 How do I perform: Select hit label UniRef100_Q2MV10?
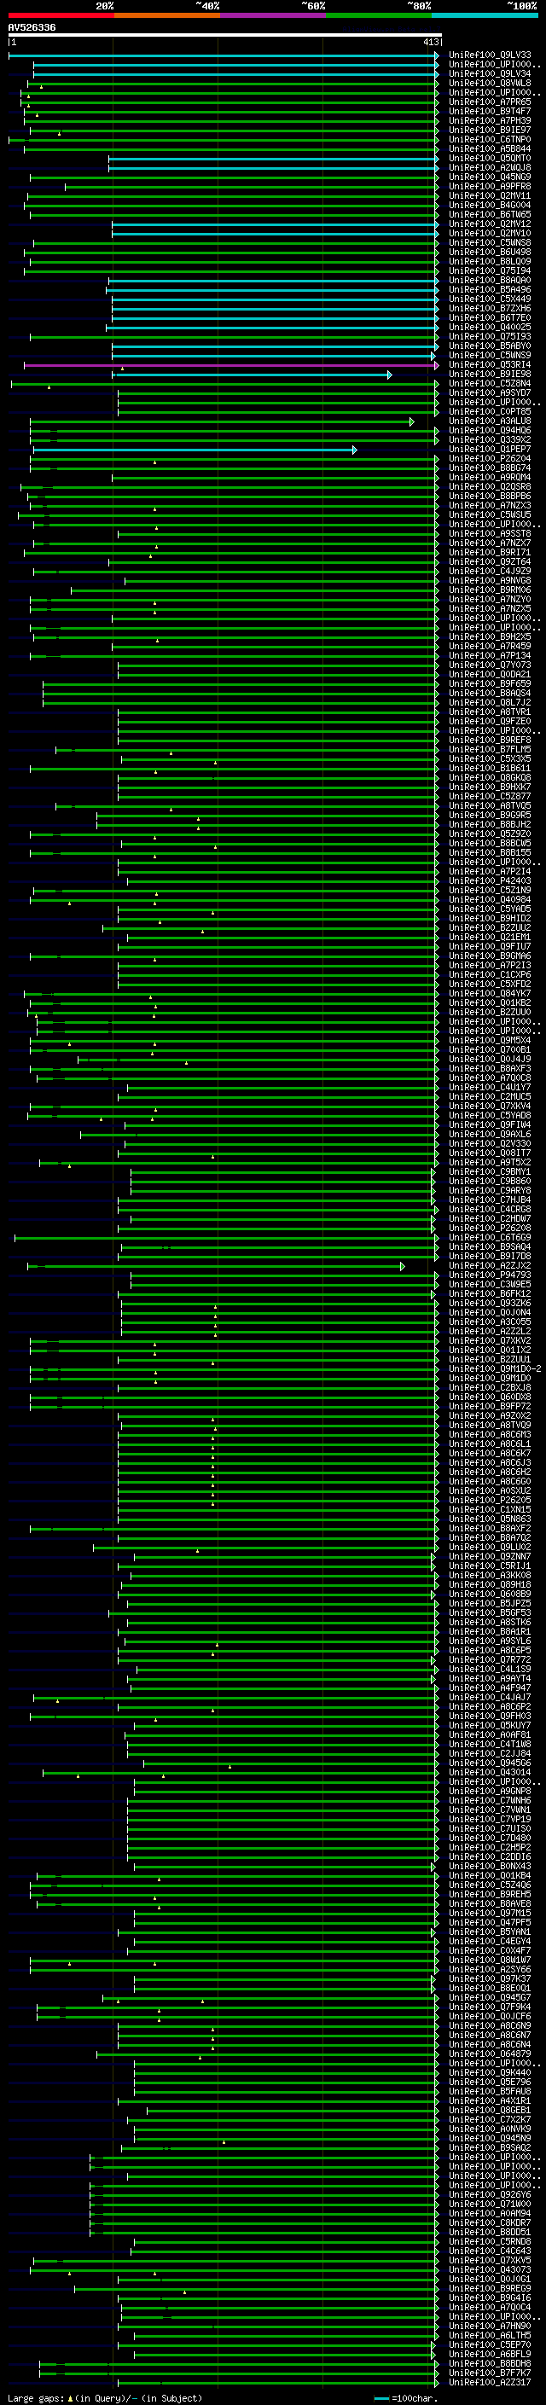point(490,234)
